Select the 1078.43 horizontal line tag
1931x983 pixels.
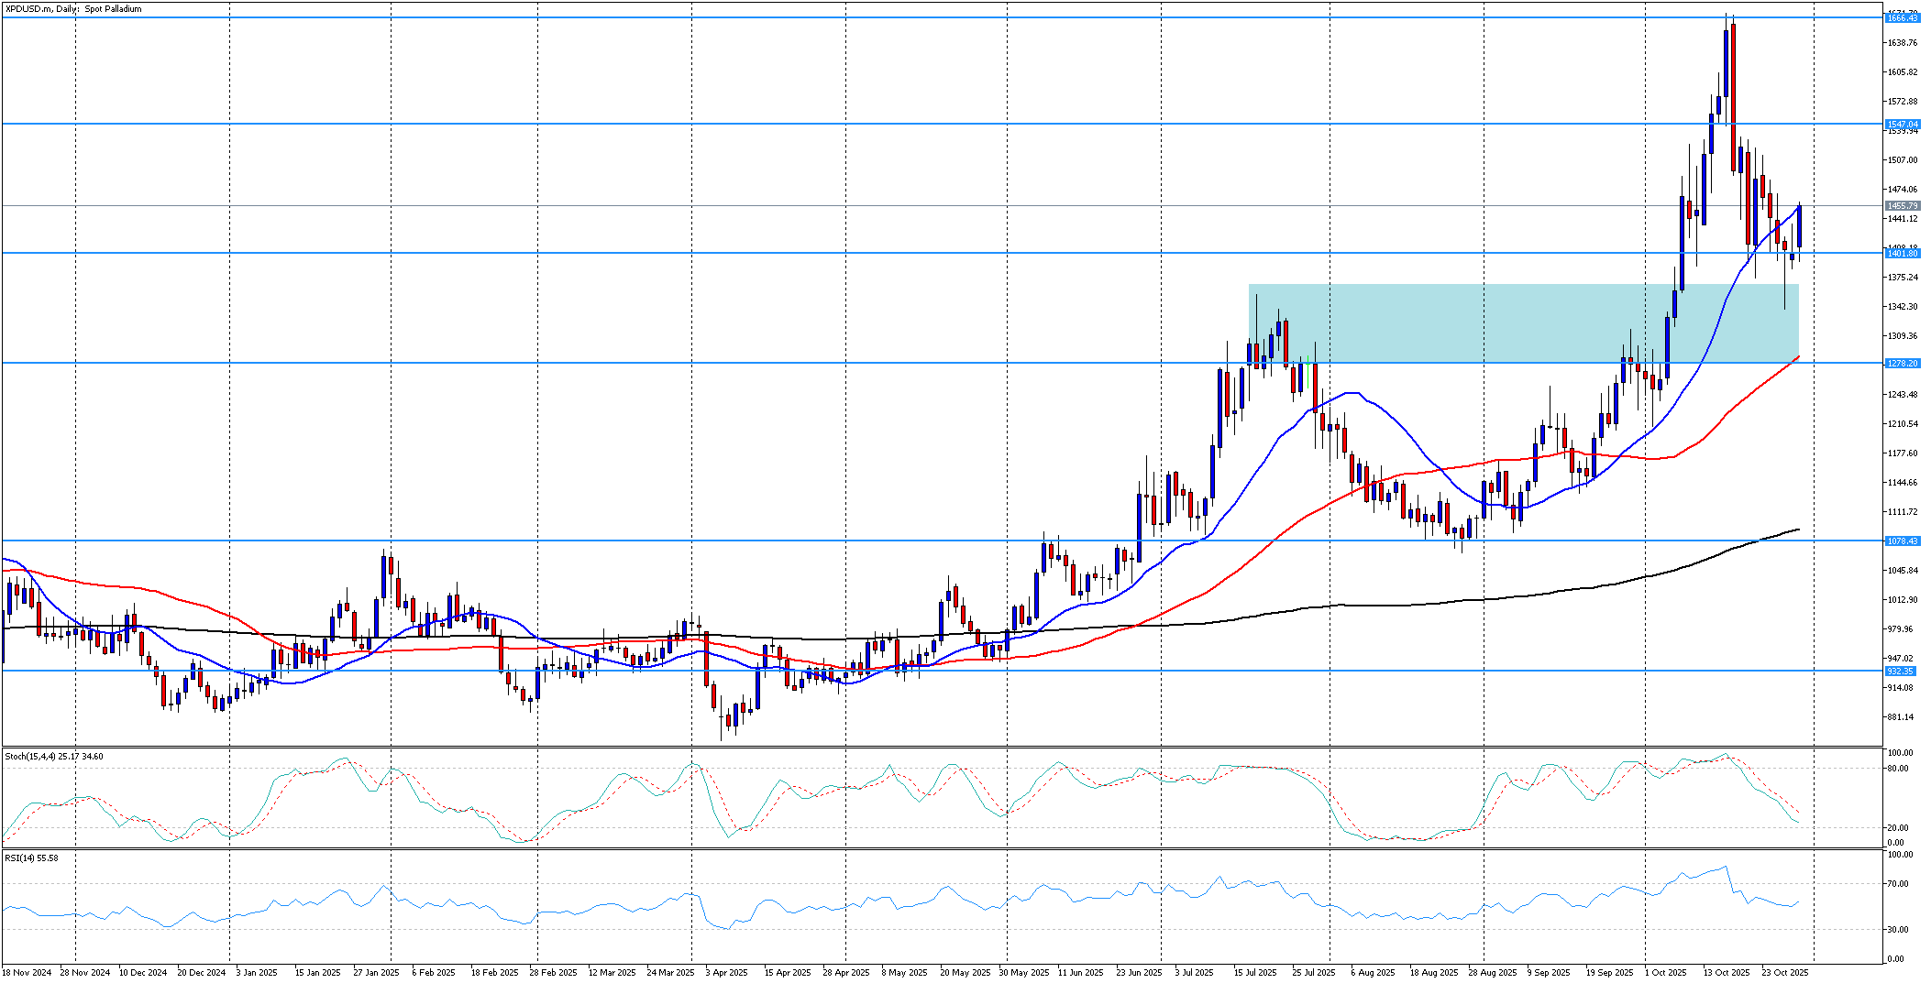tap(1902, 541)
